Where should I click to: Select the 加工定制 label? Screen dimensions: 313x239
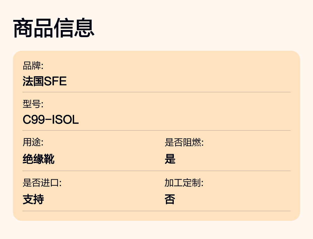pos(184,182)
